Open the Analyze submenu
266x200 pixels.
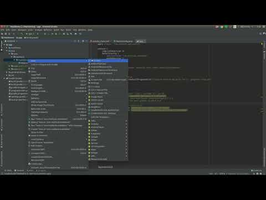[x=58, y=94]
